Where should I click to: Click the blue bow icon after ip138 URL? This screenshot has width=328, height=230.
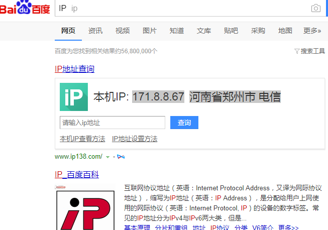click(x=121, y=157)
